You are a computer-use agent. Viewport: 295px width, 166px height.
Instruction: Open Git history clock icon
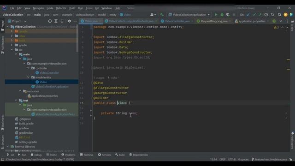click(x=266, y=15)
